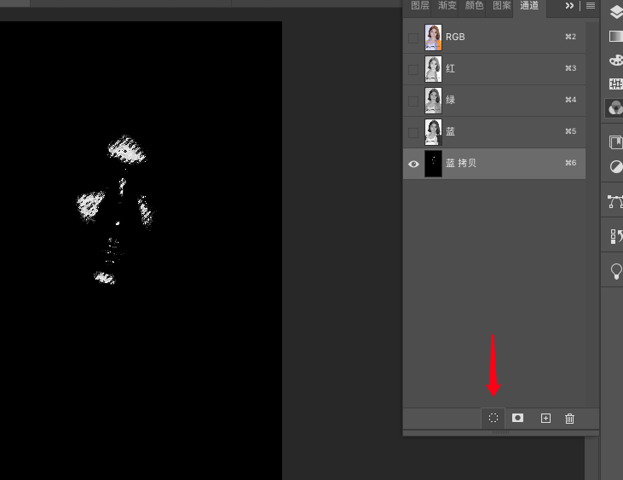Viewport: 623px width, 480px height.
Task: Open the Channels panel options menu icon
Action: point(591,6)
